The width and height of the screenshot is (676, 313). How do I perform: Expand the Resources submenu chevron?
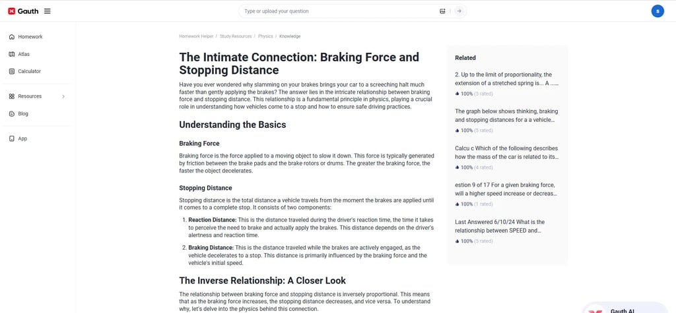(63, 96)
